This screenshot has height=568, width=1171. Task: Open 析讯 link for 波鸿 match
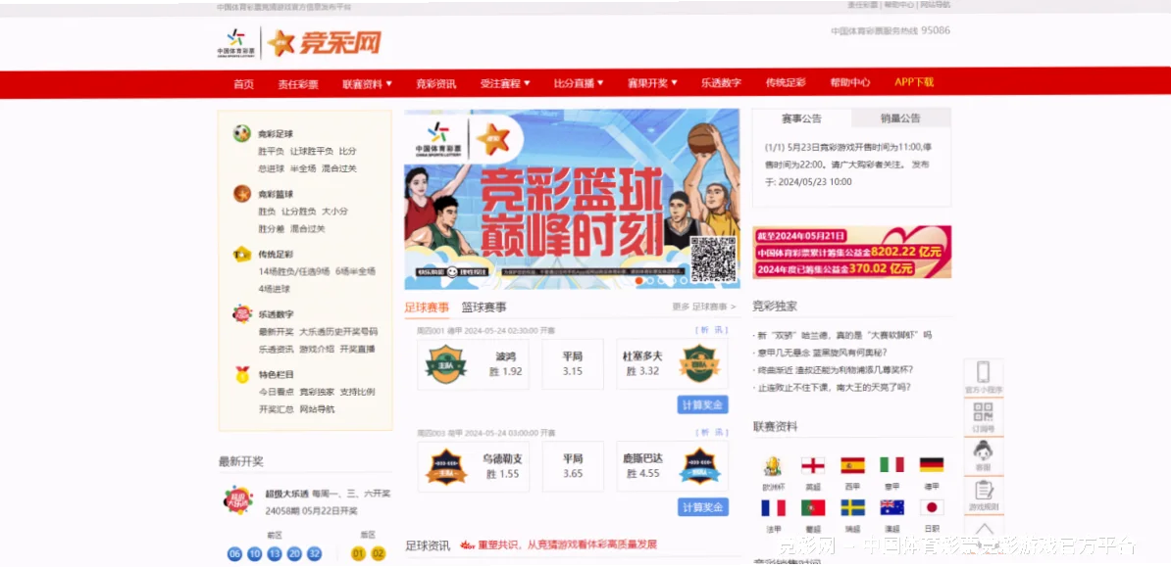pos(712,329)
